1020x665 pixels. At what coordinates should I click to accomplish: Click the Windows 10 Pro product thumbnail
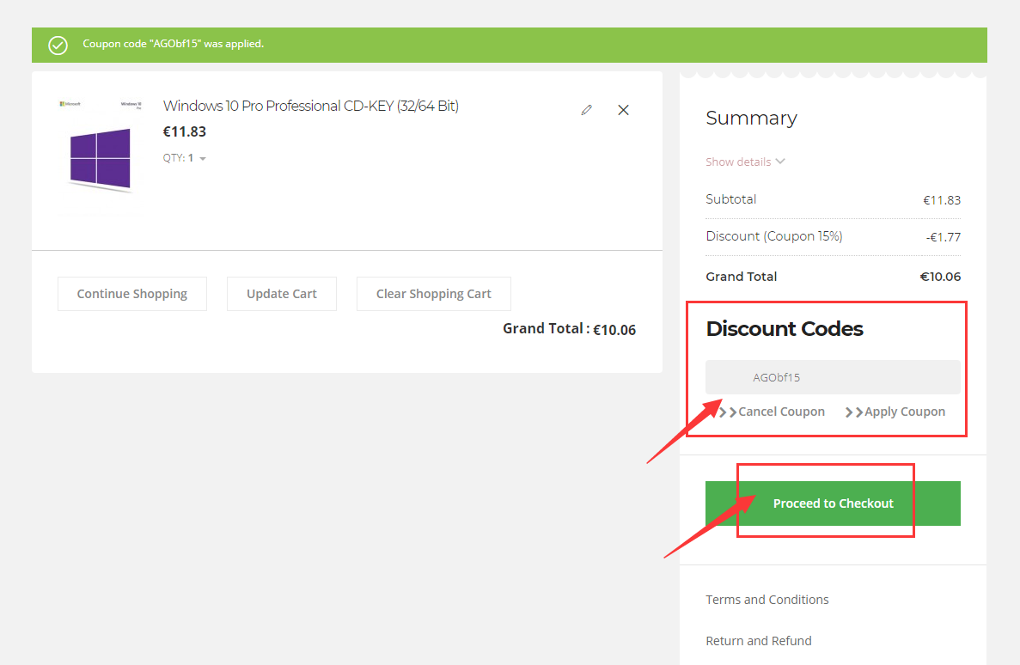pyautogui.click(x=101, y=156)
